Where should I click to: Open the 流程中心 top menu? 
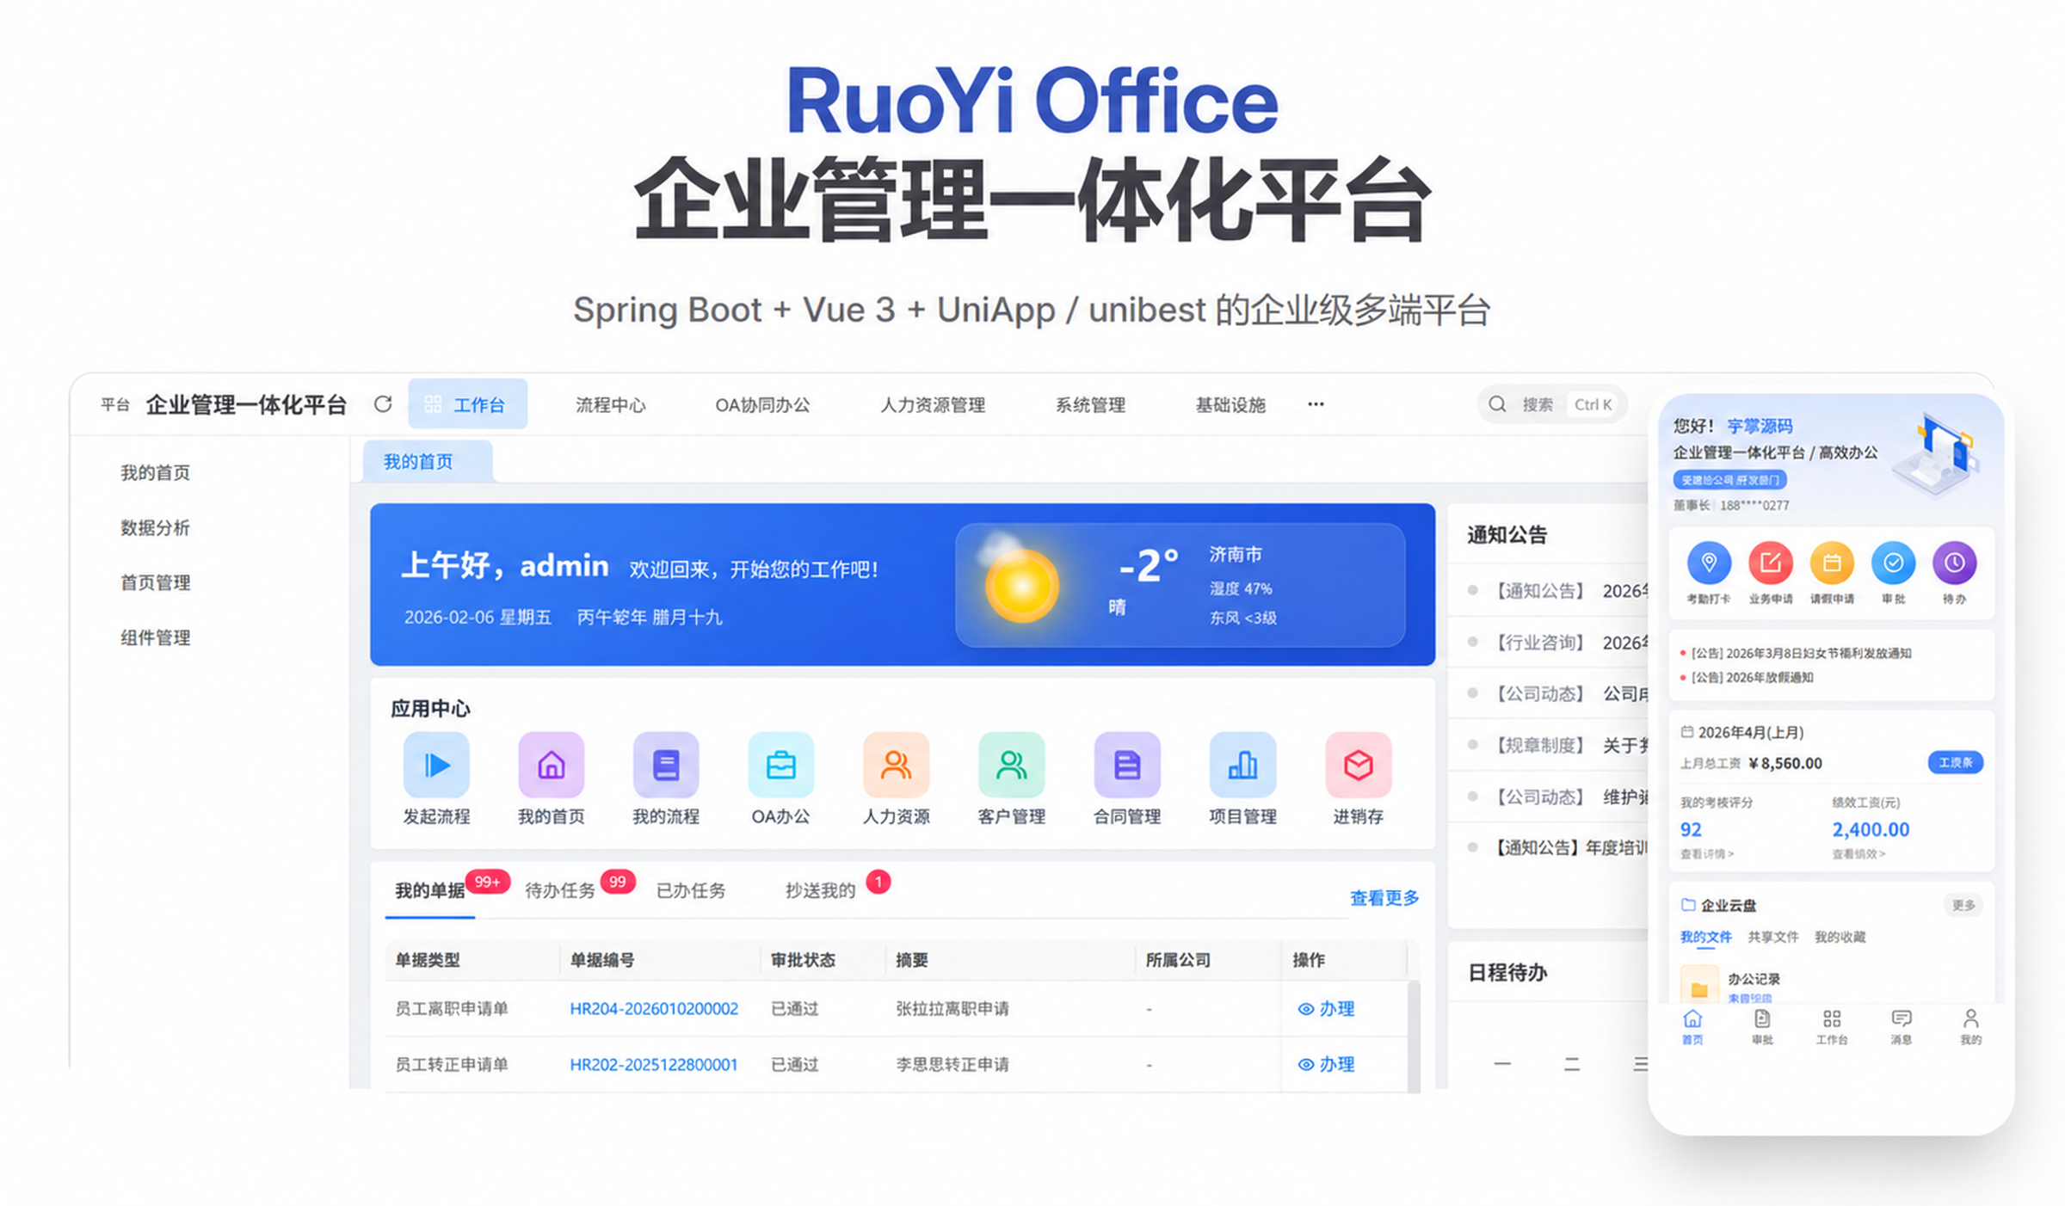point(610,405)
